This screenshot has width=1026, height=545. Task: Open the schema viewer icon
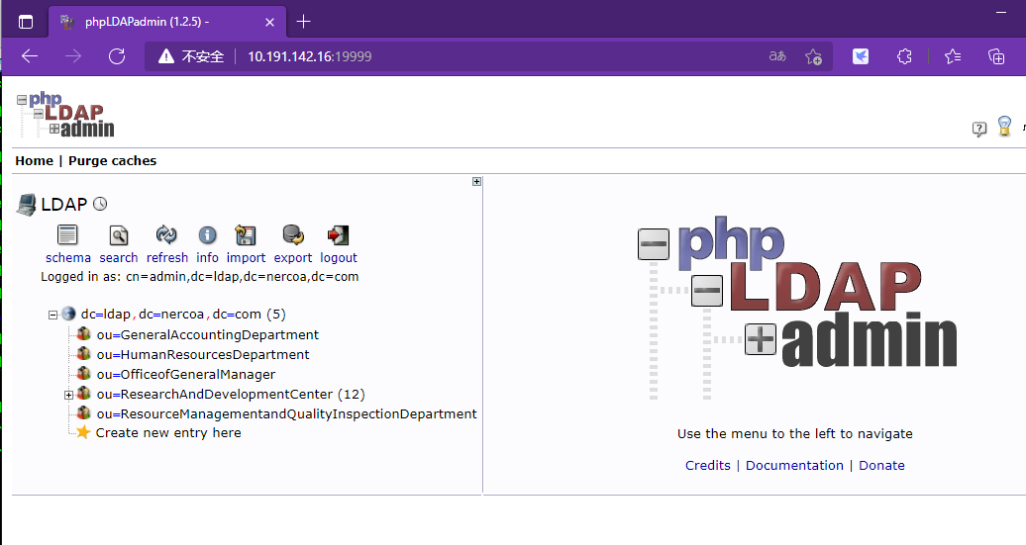(x=67, y=235)
